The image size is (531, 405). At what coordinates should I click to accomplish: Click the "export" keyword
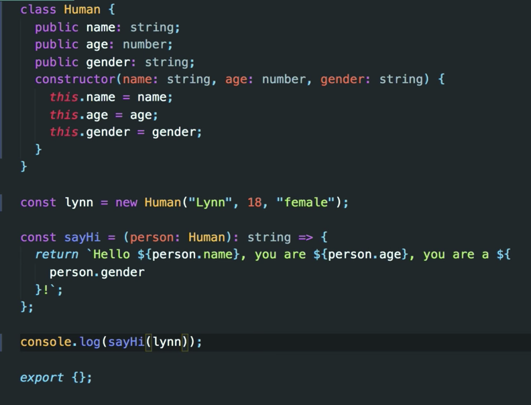pos(42,378)
